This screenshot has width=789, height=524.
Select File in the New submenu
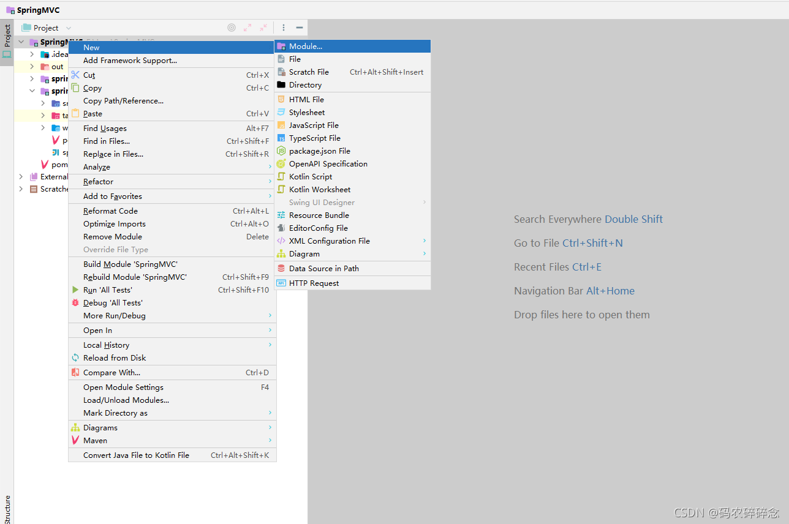point(353,59)
